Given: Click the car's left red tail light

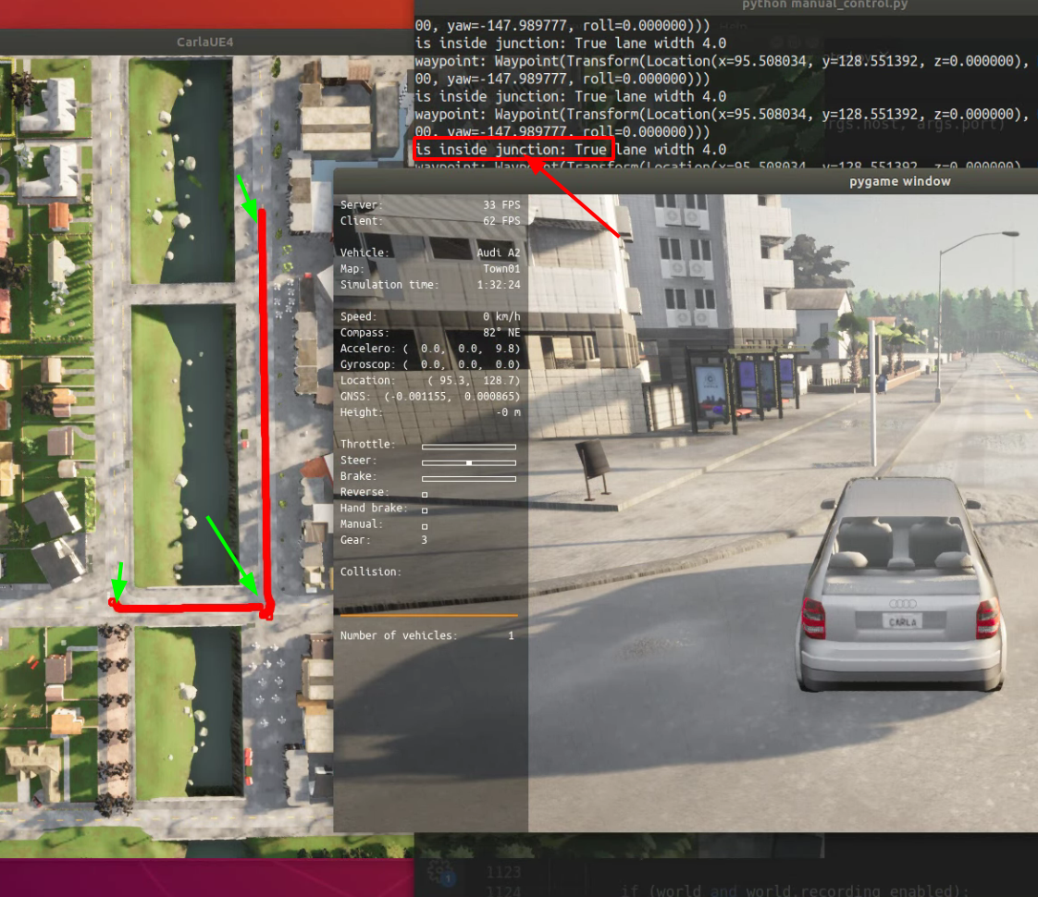Looking at the screenshot, I should (813, 617).
